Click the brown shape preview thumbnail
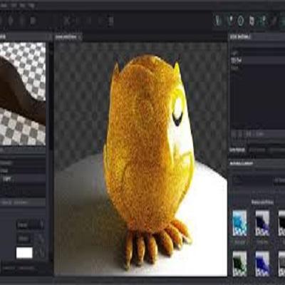This screenshot has width=285, height=285. pos(23,93)
